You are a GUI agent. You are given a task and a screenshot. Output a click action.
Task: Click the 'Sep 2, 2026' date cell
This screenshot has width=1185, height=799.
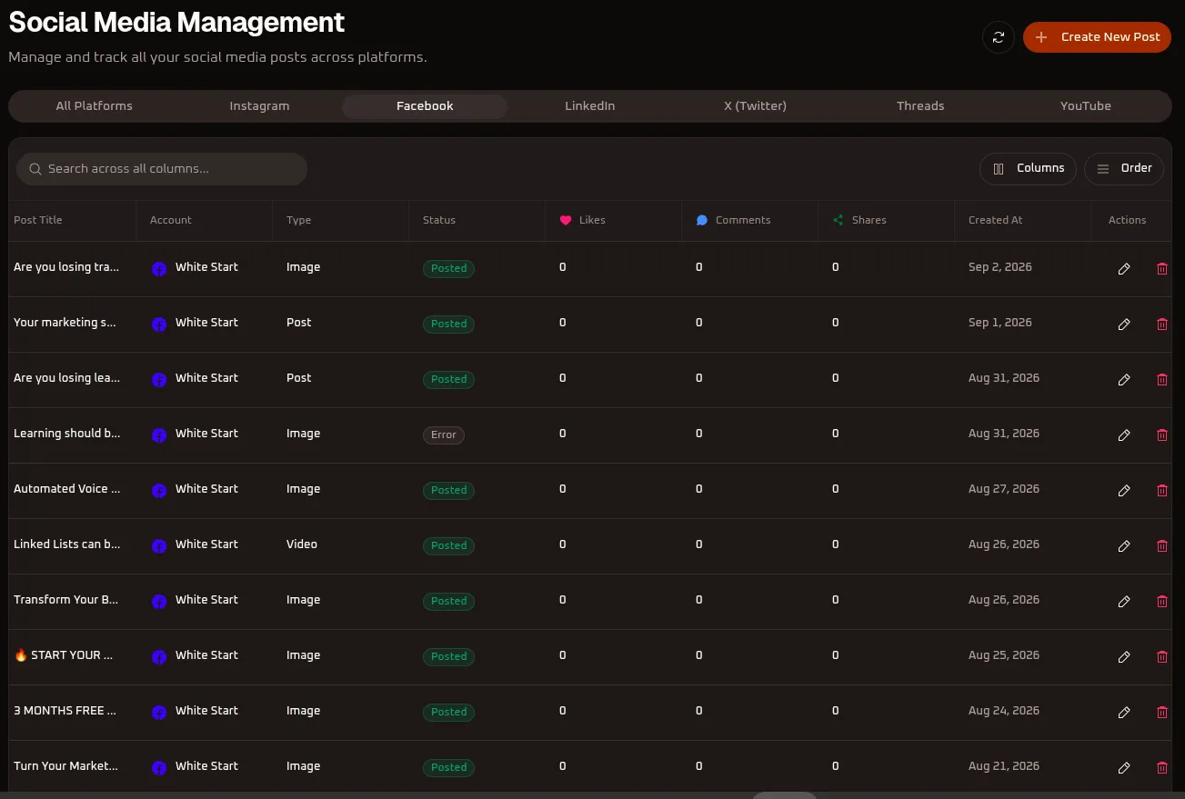click(1000, 267)
